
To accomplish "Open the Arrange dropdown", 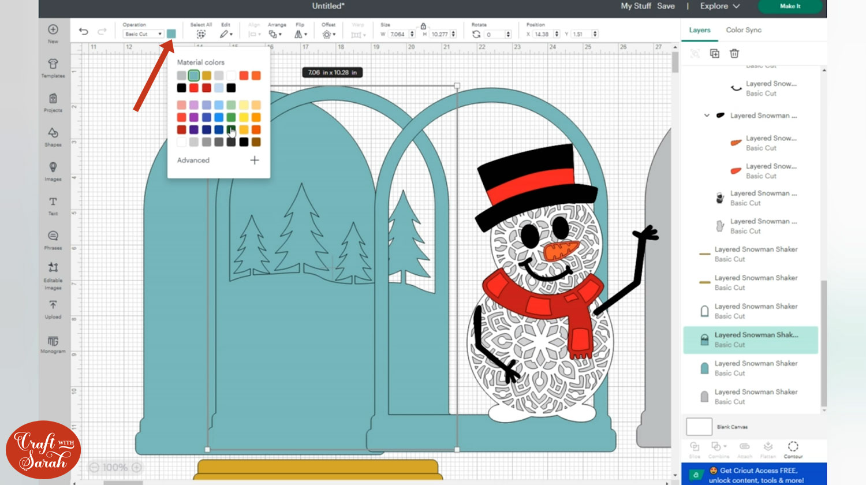I will 275,34.
